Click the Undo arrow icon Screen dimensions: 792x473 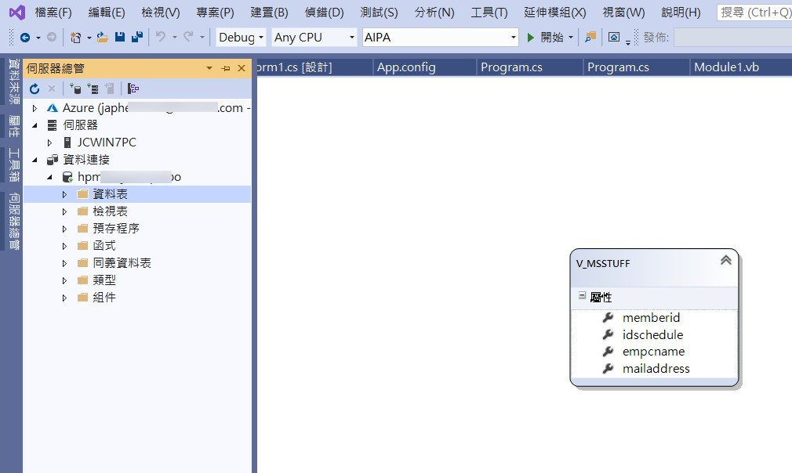(161, 37)
